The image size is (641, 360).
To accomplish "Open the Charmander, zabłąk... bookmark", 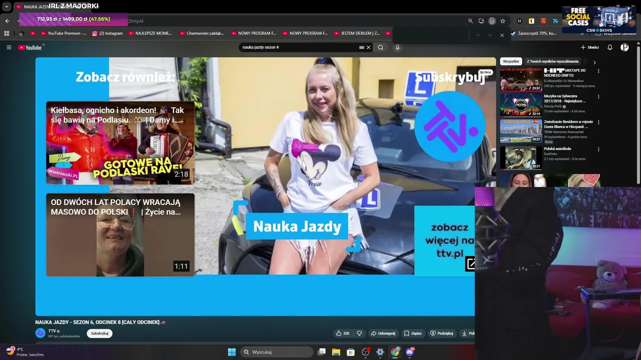I will point(202,33).
